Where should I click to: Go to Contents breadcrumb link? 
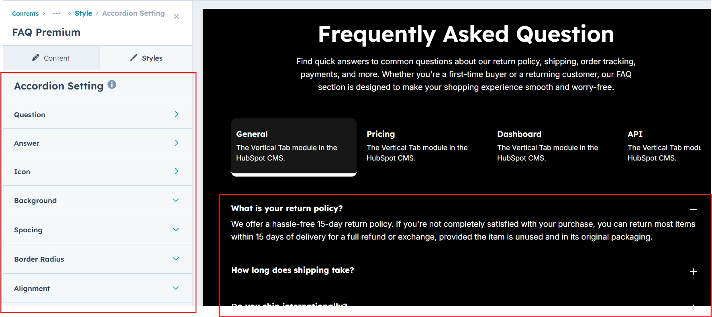point(25,14)
